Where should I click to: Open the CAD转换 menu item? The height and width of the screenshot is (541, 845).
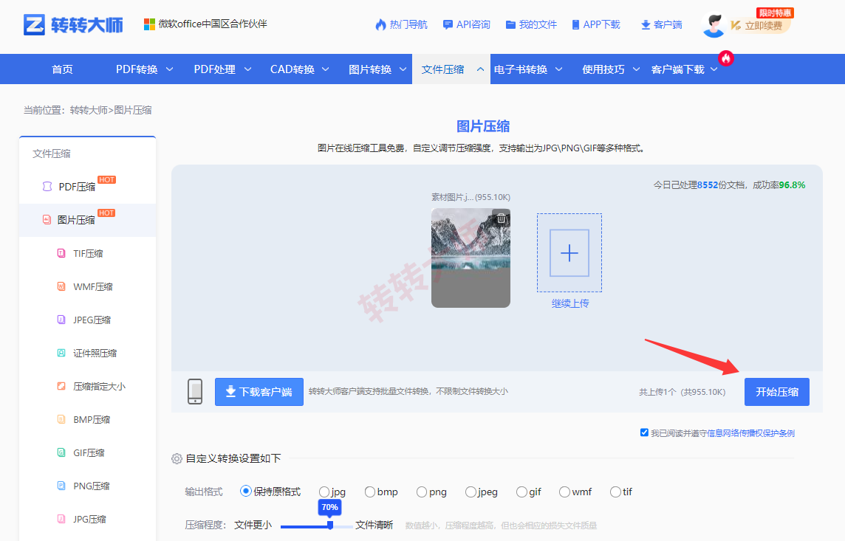coord(292,69)
